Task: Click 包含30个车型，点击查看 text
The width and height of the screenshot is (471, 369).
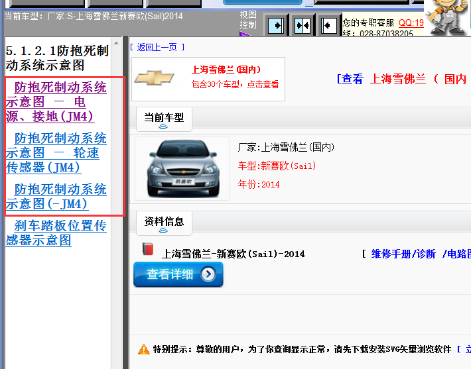Action: [x=235, y=84]
